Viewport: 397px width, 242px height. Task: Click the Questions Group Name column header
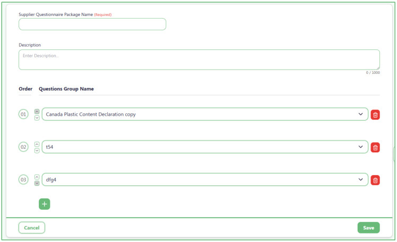pyautogui.click(x=66, y=89)
